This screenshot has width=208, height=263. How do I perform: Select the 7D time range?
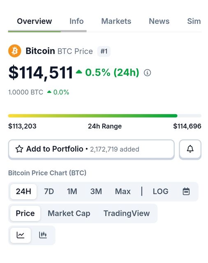click(x=49, y=191)
